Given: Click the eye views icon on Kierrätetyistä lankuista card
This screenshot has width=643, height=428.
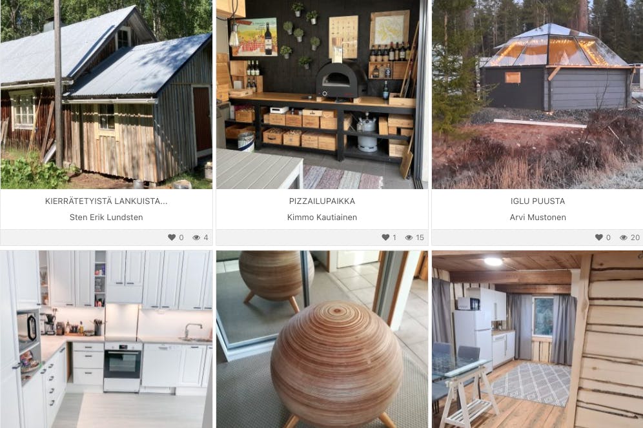Looking at the screenshot, I should click(196, 238).
